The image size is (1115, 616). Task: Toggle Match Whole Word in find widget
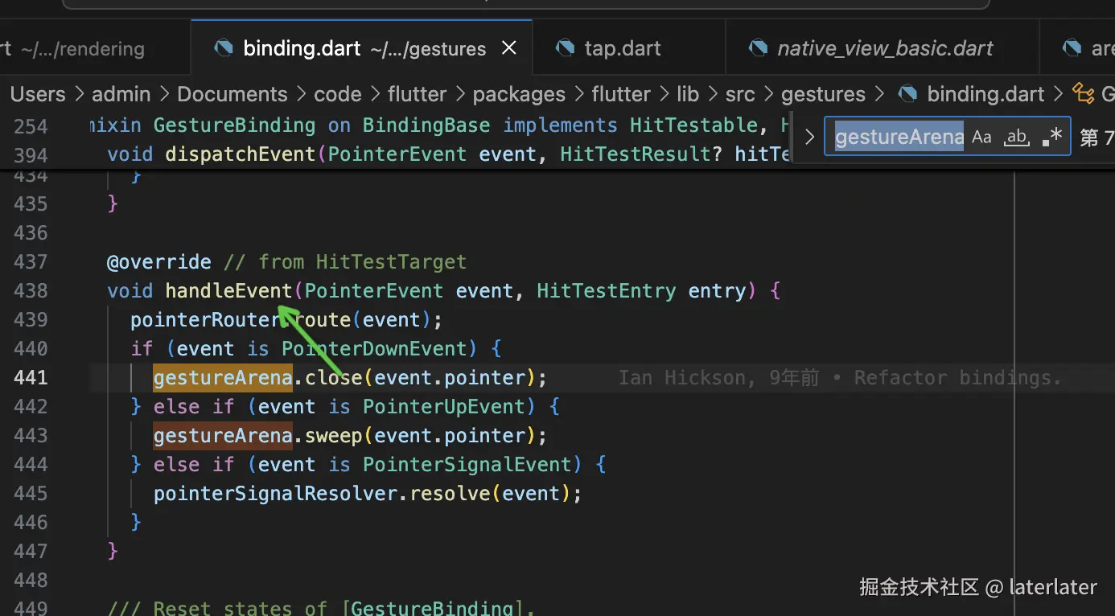click(1017, 137)
